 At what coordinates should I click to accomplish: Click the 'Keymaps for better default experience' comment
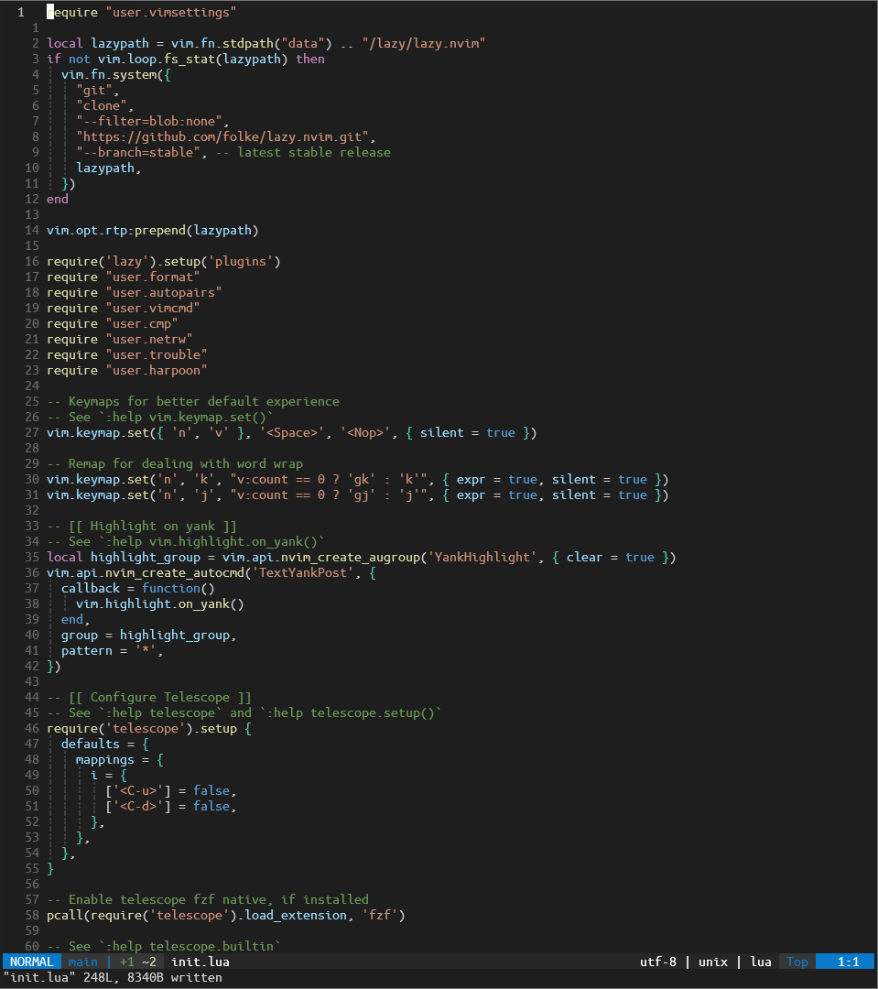[x=193, y=401]
